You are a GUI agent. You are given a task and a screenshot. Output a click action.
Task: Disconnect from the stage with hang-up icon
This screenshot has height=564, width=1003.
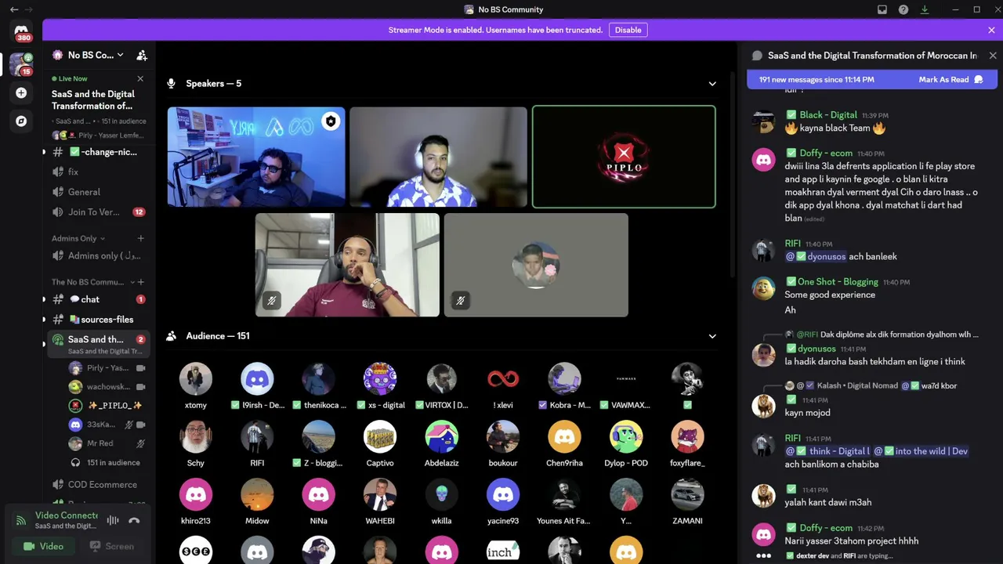click(134, 520)
